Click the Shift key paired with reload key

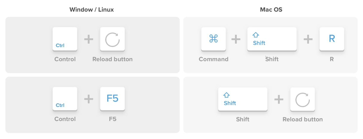click(243, 99)
